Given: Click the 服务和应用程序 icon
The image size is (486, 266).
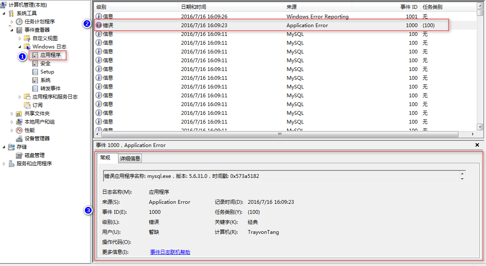Looking at the screenshot, I should pyautogui.click(x=11, y=164).
